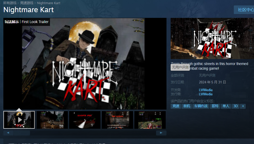Select the Slaughter Spree screenshot thumbnail
The image size is (254, 144).
(85, 120)
